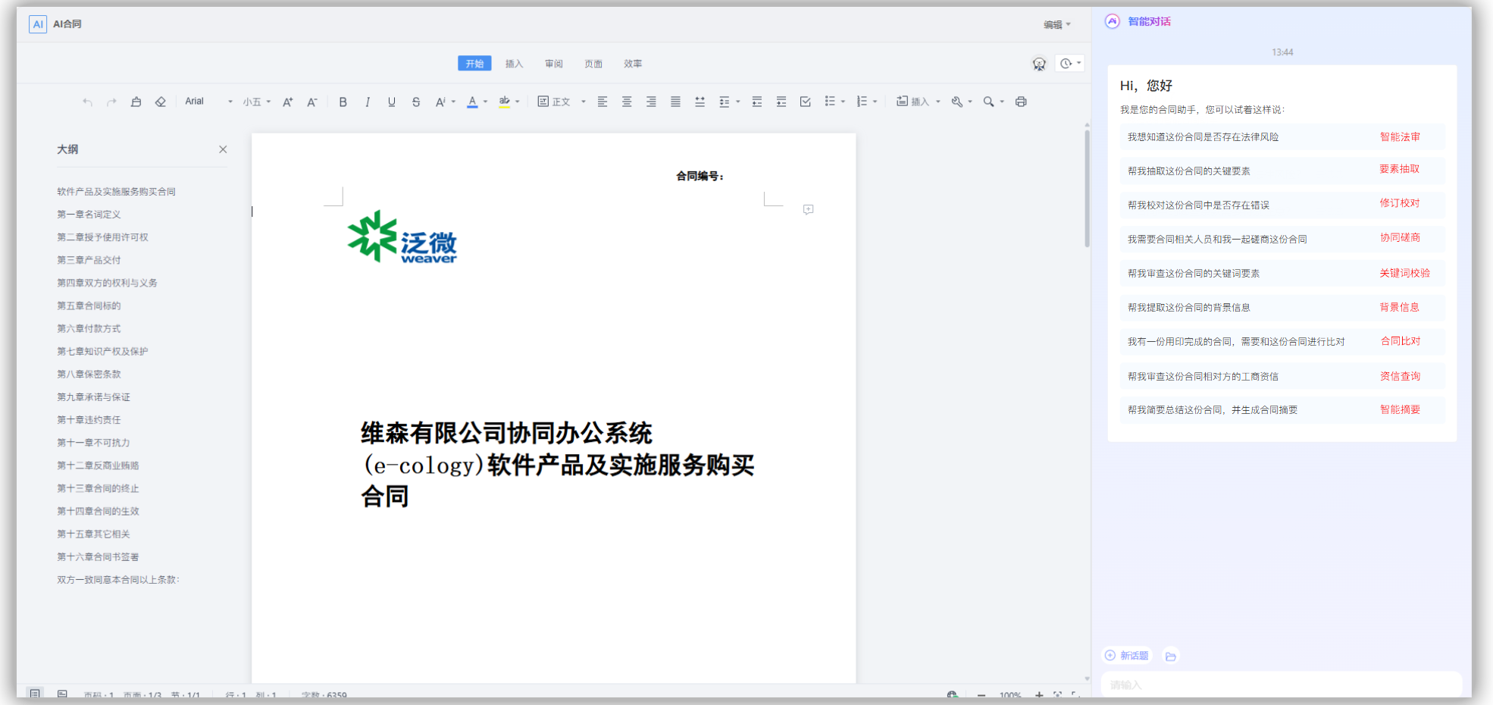This screenshot has width=1493, height=705.
Task: Click the clear formatting eraser icon
Action: click(x=161, y=102)
